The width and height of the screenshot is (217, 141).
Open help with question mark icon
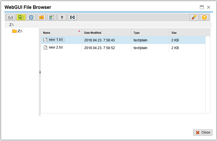pos(204,17)
